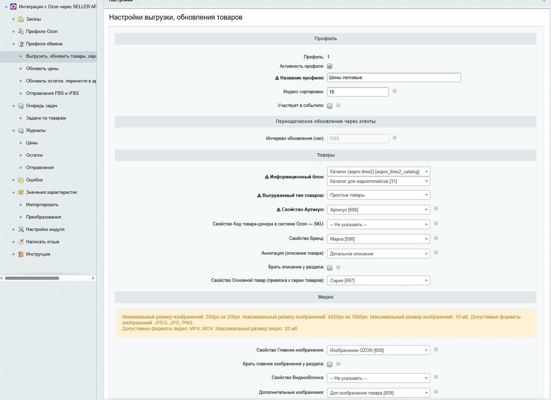The image size is (551, 400).
Task: Open Каталог для маркетплейсов [31] dropdown
Action: [379, 181]
